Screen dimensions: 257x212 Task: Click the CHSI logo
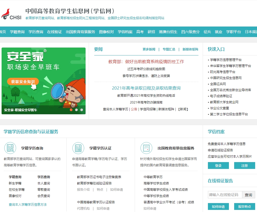(11, 14)
